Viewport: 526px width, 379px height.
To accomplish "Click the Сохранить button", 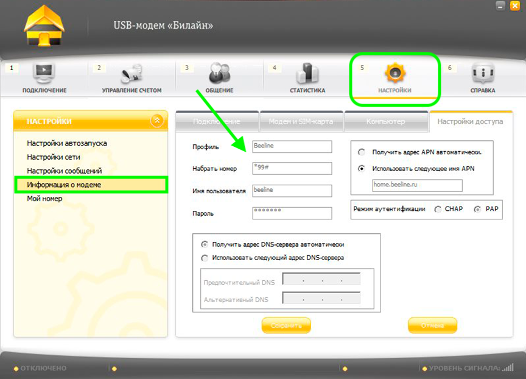I will pos(286,325).
